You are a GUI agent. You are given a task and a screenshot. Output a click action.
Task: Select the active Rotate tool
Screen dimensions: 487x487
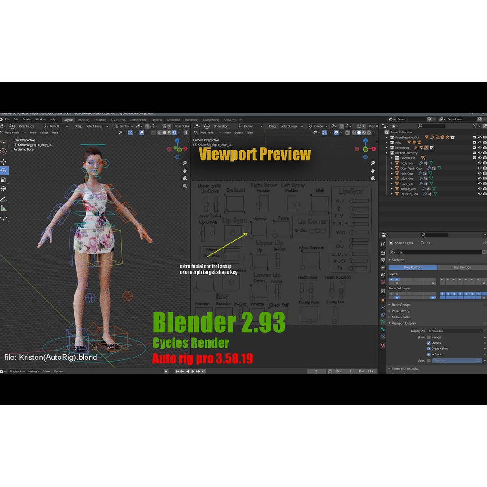point(4,170)
